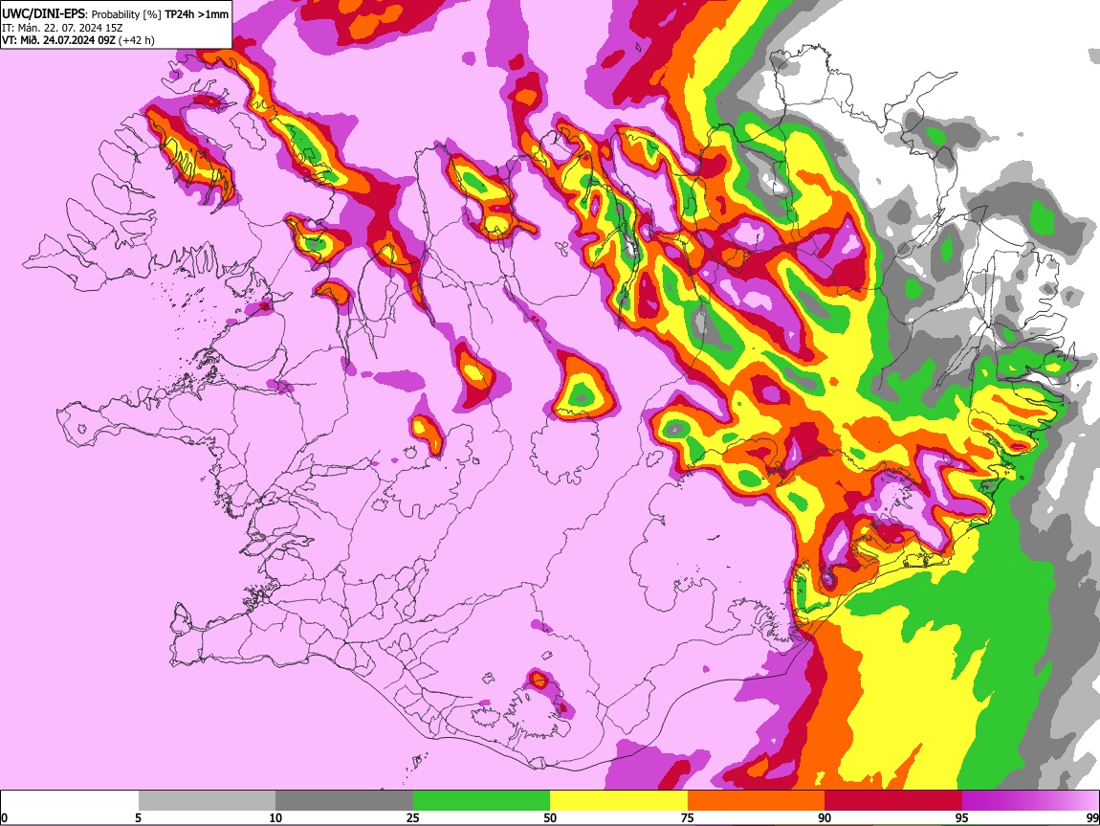This screenshot has width=1100, height=826.
Task: Click the legend value '10'
Action: [275, 817]
